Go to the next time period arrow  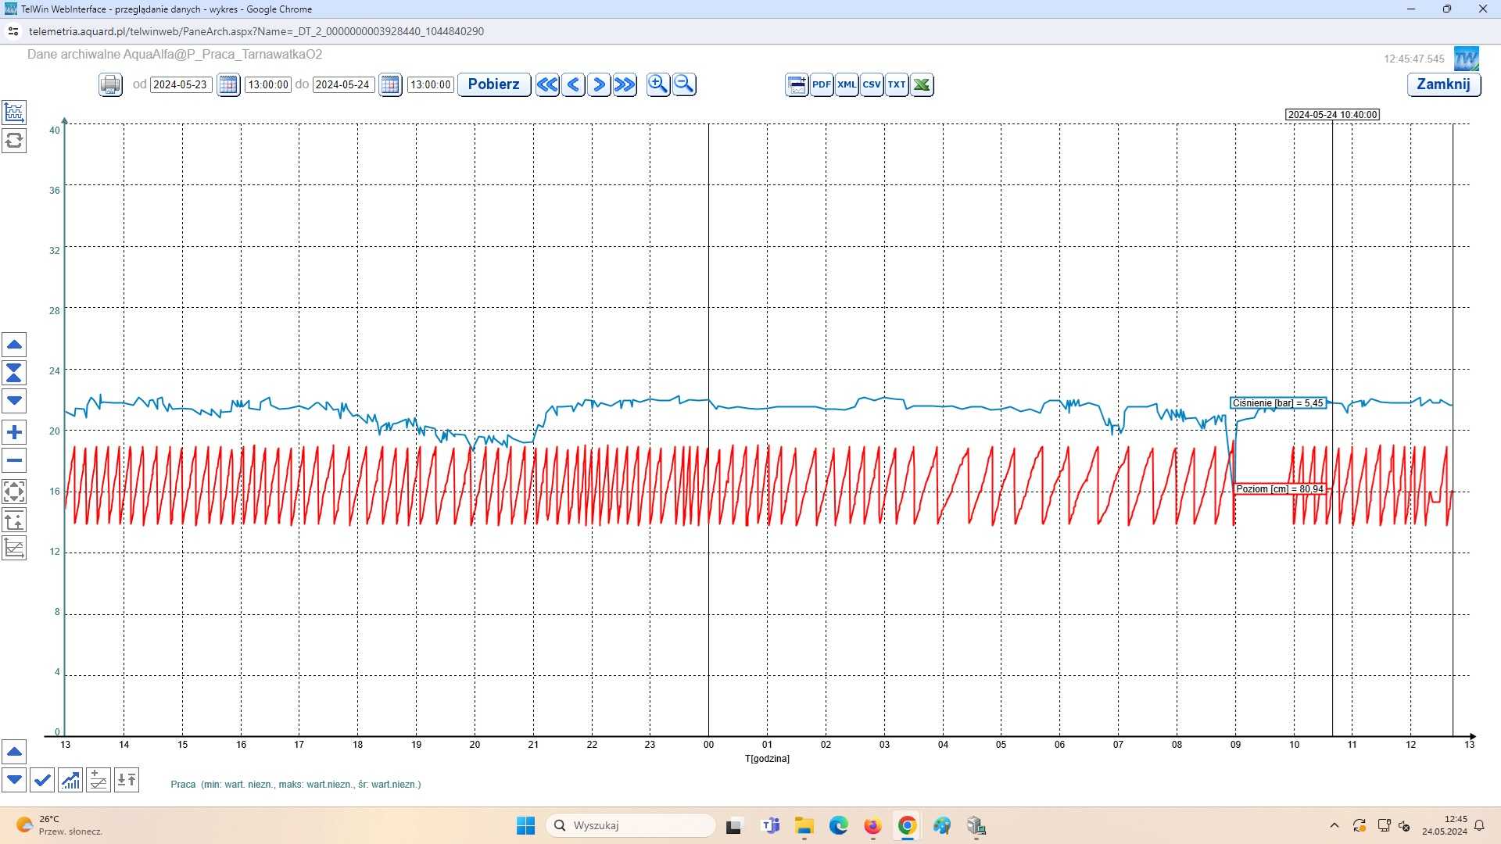599,84
